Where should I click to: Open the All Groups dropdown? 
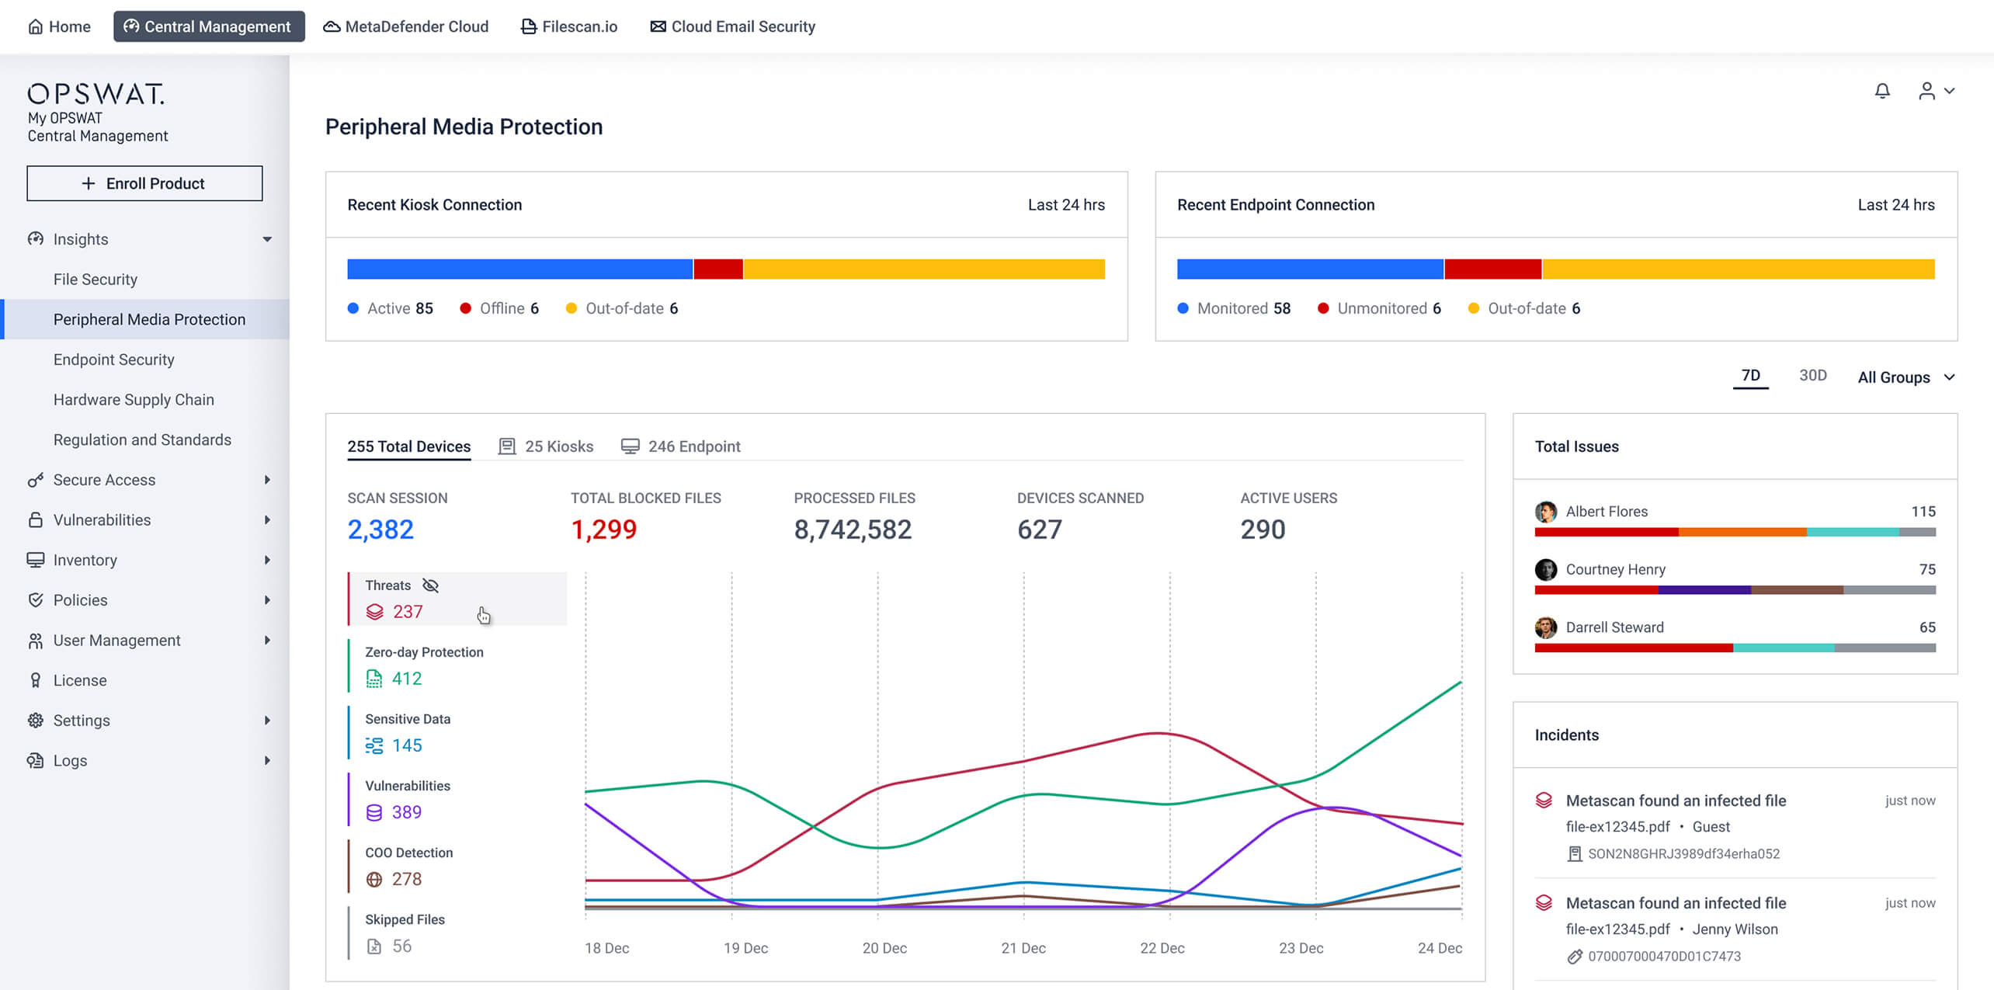tap(1905, 377)
